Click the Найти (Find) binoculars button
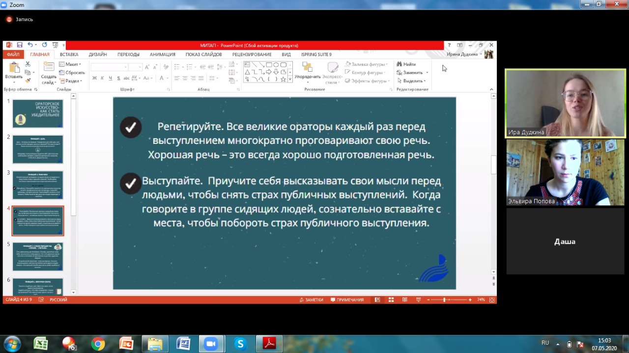Screen dimensions: 629x353 [406, 64]
